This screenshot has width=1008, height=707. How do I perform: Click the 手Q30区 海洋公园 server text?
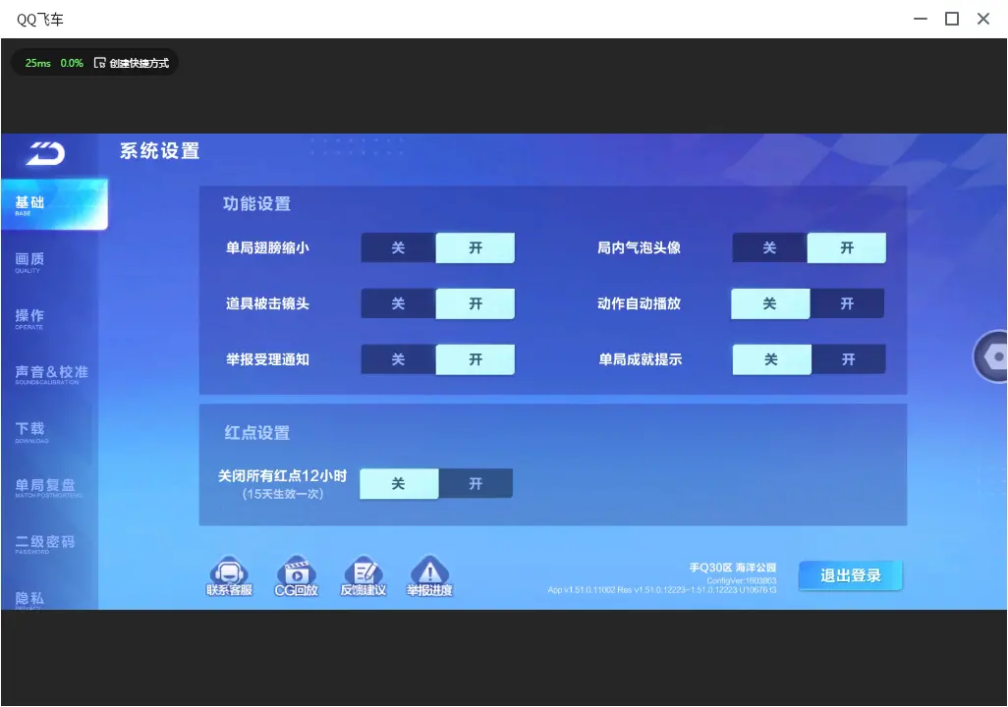(733, 568)
